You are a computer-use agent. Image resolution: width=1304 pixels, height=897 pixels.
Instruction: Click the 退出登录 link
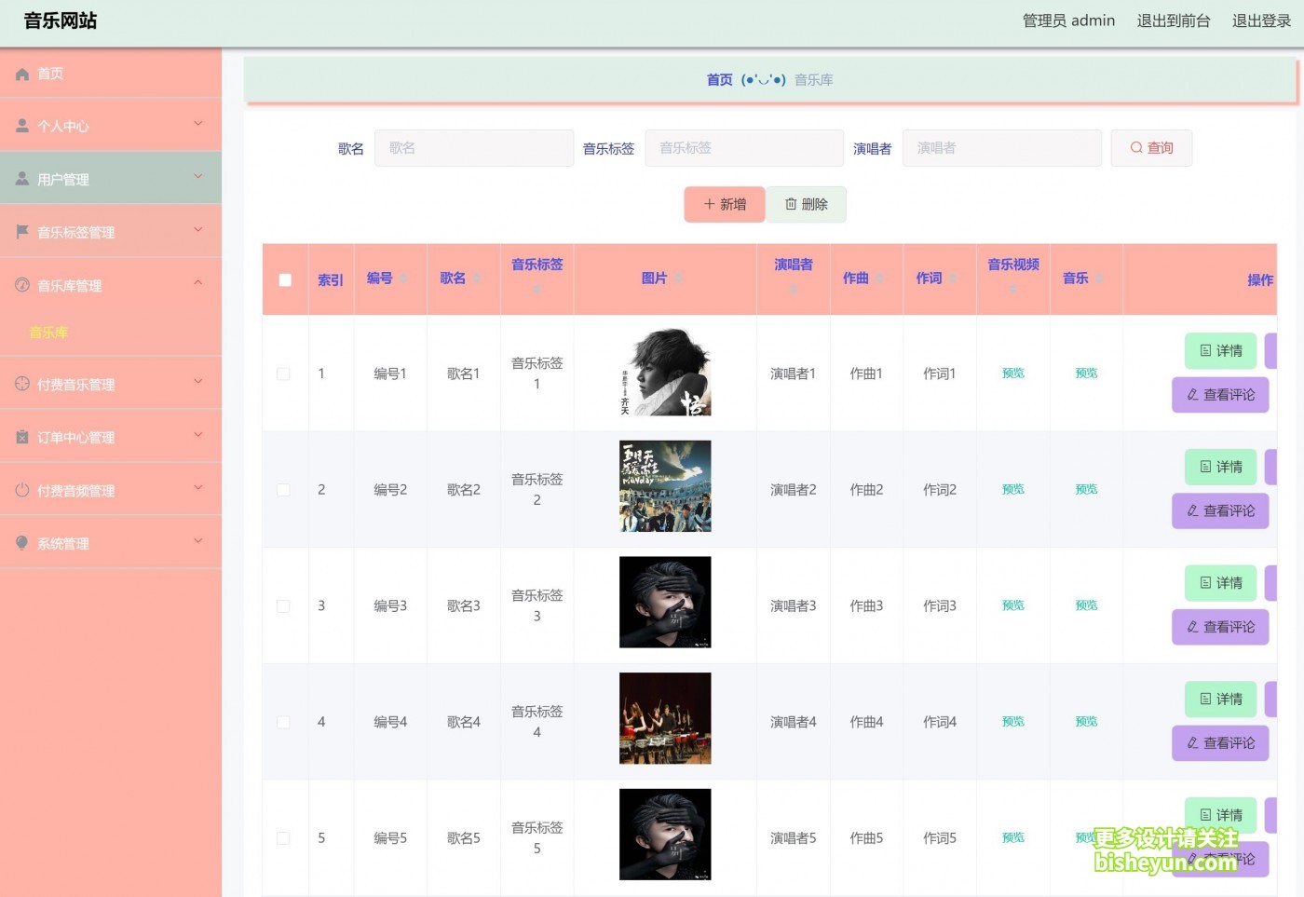pos(1261,20)
